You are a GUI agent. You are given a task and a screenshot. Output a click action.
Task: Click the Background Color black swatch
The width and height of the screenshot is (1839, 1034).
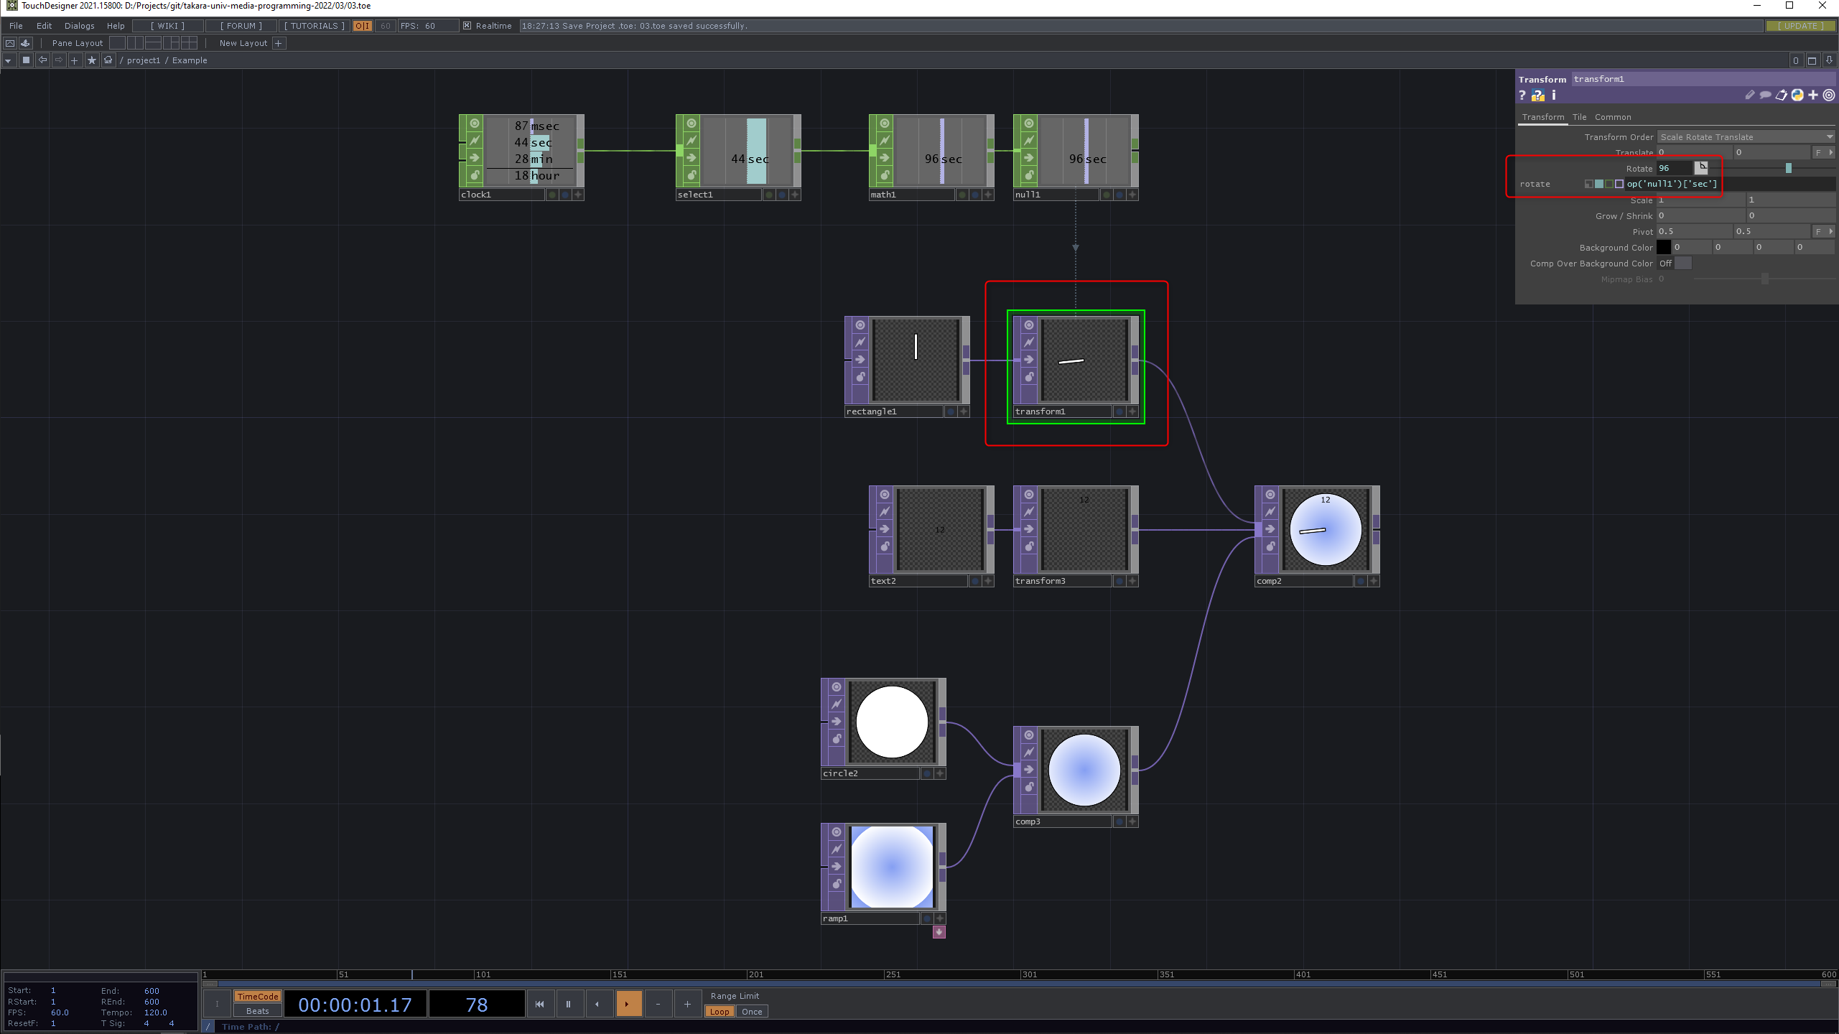[x=1663, y=247]
